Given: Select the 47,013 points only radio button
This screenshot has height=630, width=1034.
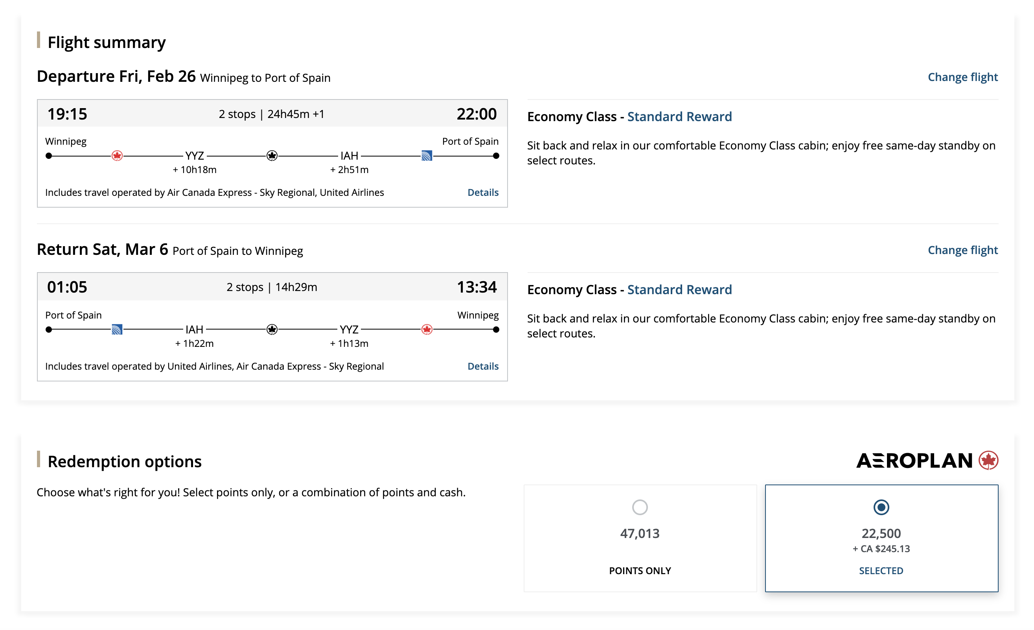Looking at the screenshot, I should [x=640, y=507].
